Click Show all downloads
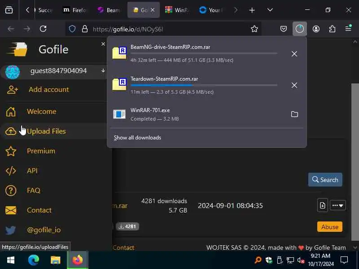 pos(137,138)
